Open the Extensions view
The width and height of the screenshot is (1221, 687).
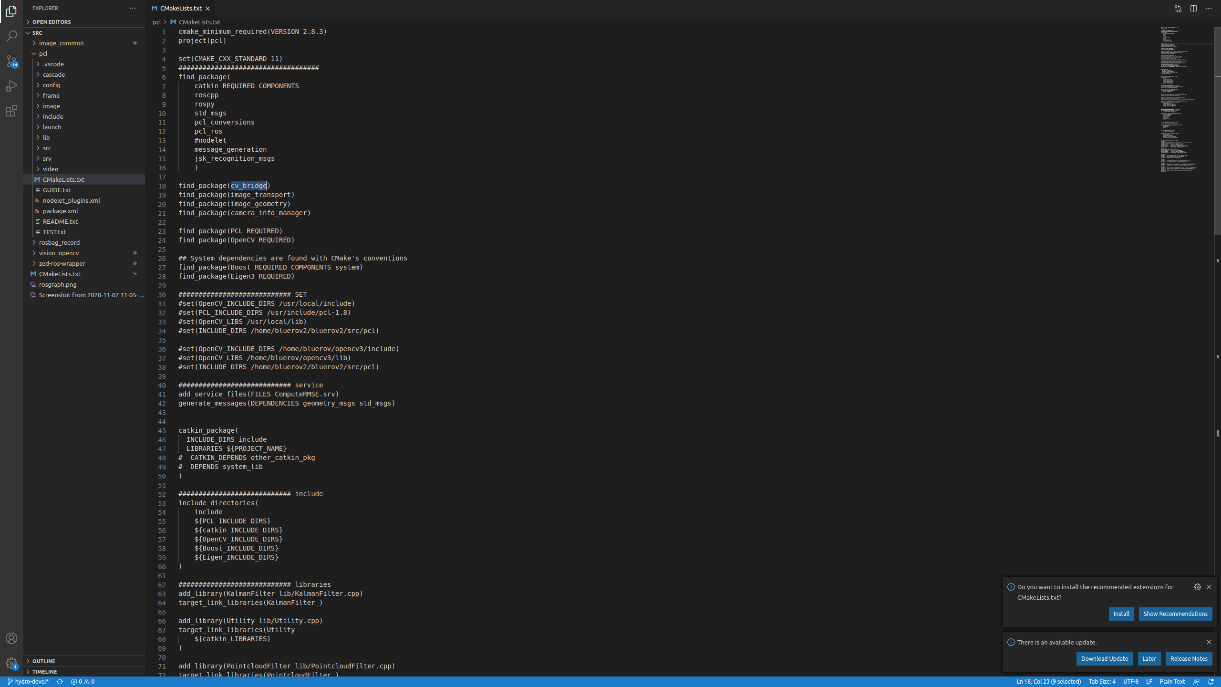11,111
